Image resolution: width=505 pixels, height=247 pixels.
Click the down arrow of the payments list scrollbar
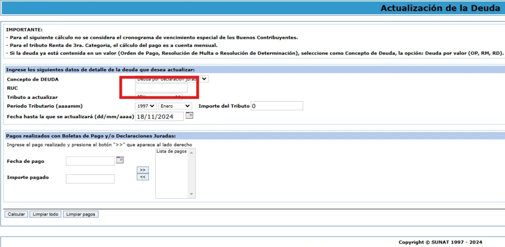(192, 195)
